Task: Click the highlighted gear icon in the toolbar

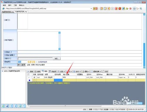Action: [134, 9]
